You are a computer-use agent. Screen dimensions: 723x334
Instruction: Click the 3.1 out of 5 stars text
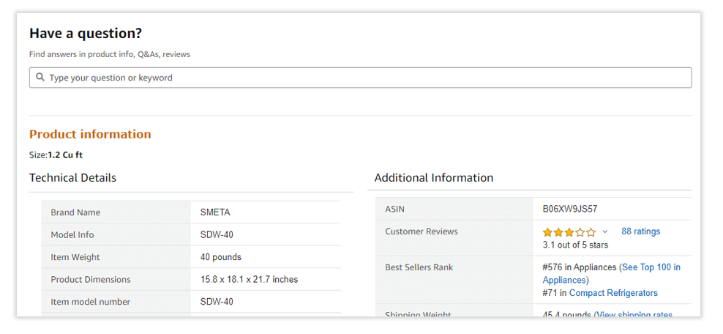point(575,245)
